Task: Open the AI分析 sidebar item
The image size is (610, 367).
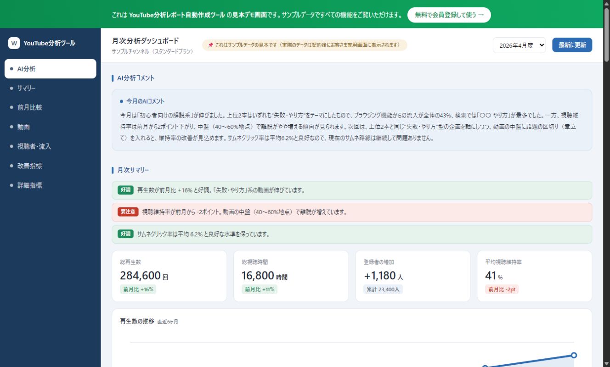Action: 50,69
